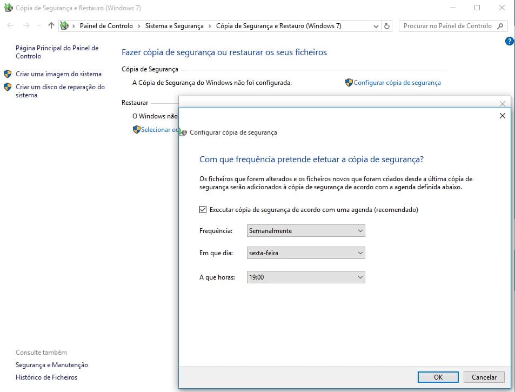Open the help question mark icon

click(x=510, y=41)
